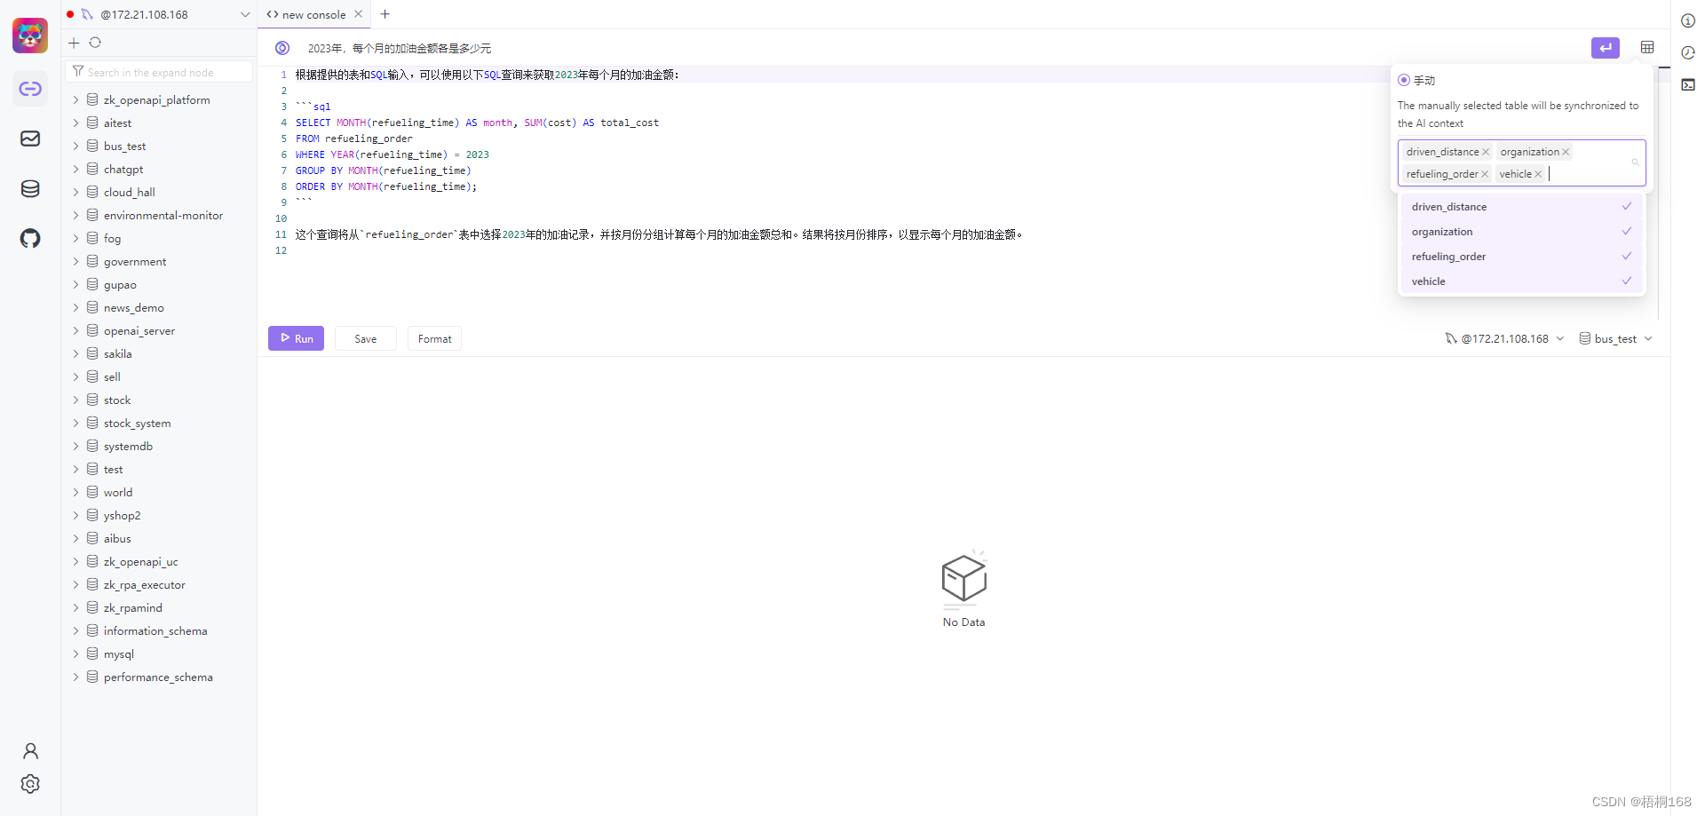
Task: Click the database icon beside mysql
Action: click(x=92, y=654)
